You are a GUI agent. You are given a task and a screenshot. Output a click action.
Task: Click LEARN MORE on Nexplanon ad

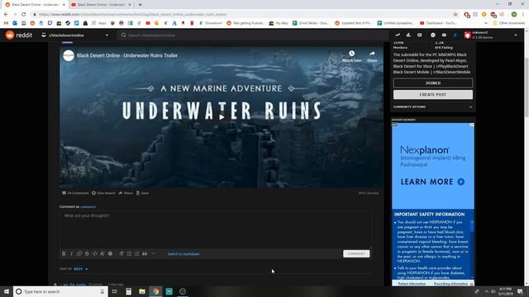click(x=432, y=181)
